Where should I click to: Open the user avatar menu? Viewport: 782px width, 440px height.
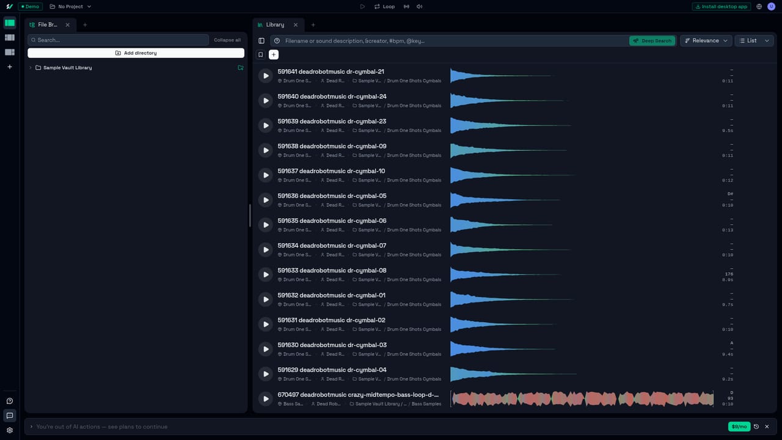(771, 7)
